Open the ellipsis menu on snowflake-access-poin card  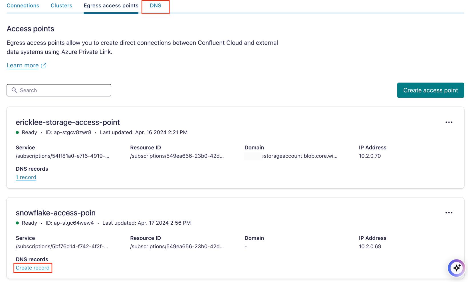(x=449, y=213)
